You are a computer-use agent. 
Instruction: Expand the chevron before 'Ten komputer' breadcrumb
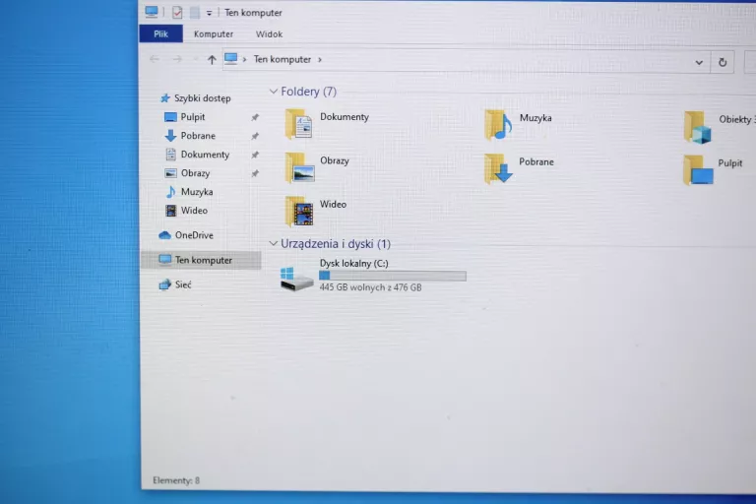pyautogui.click(x=245, y=59)
